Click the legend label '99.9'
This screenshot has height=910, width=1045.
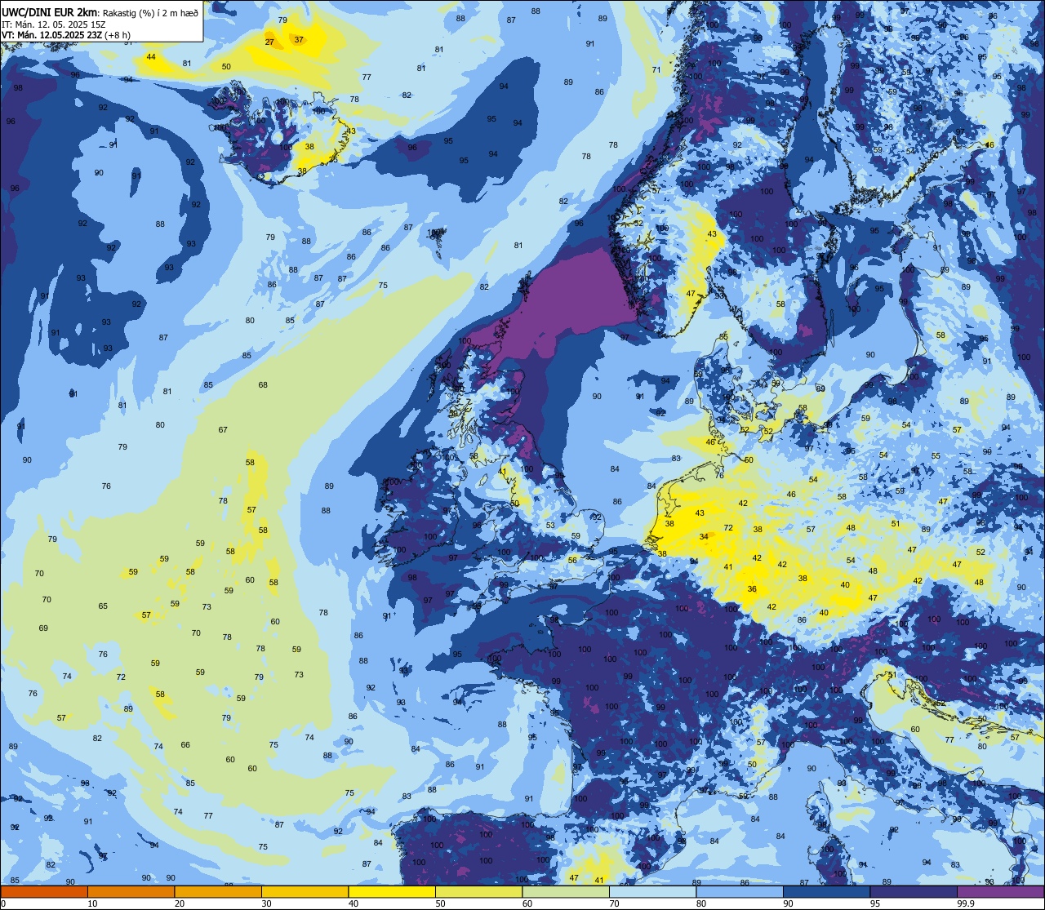pos(967,903)
